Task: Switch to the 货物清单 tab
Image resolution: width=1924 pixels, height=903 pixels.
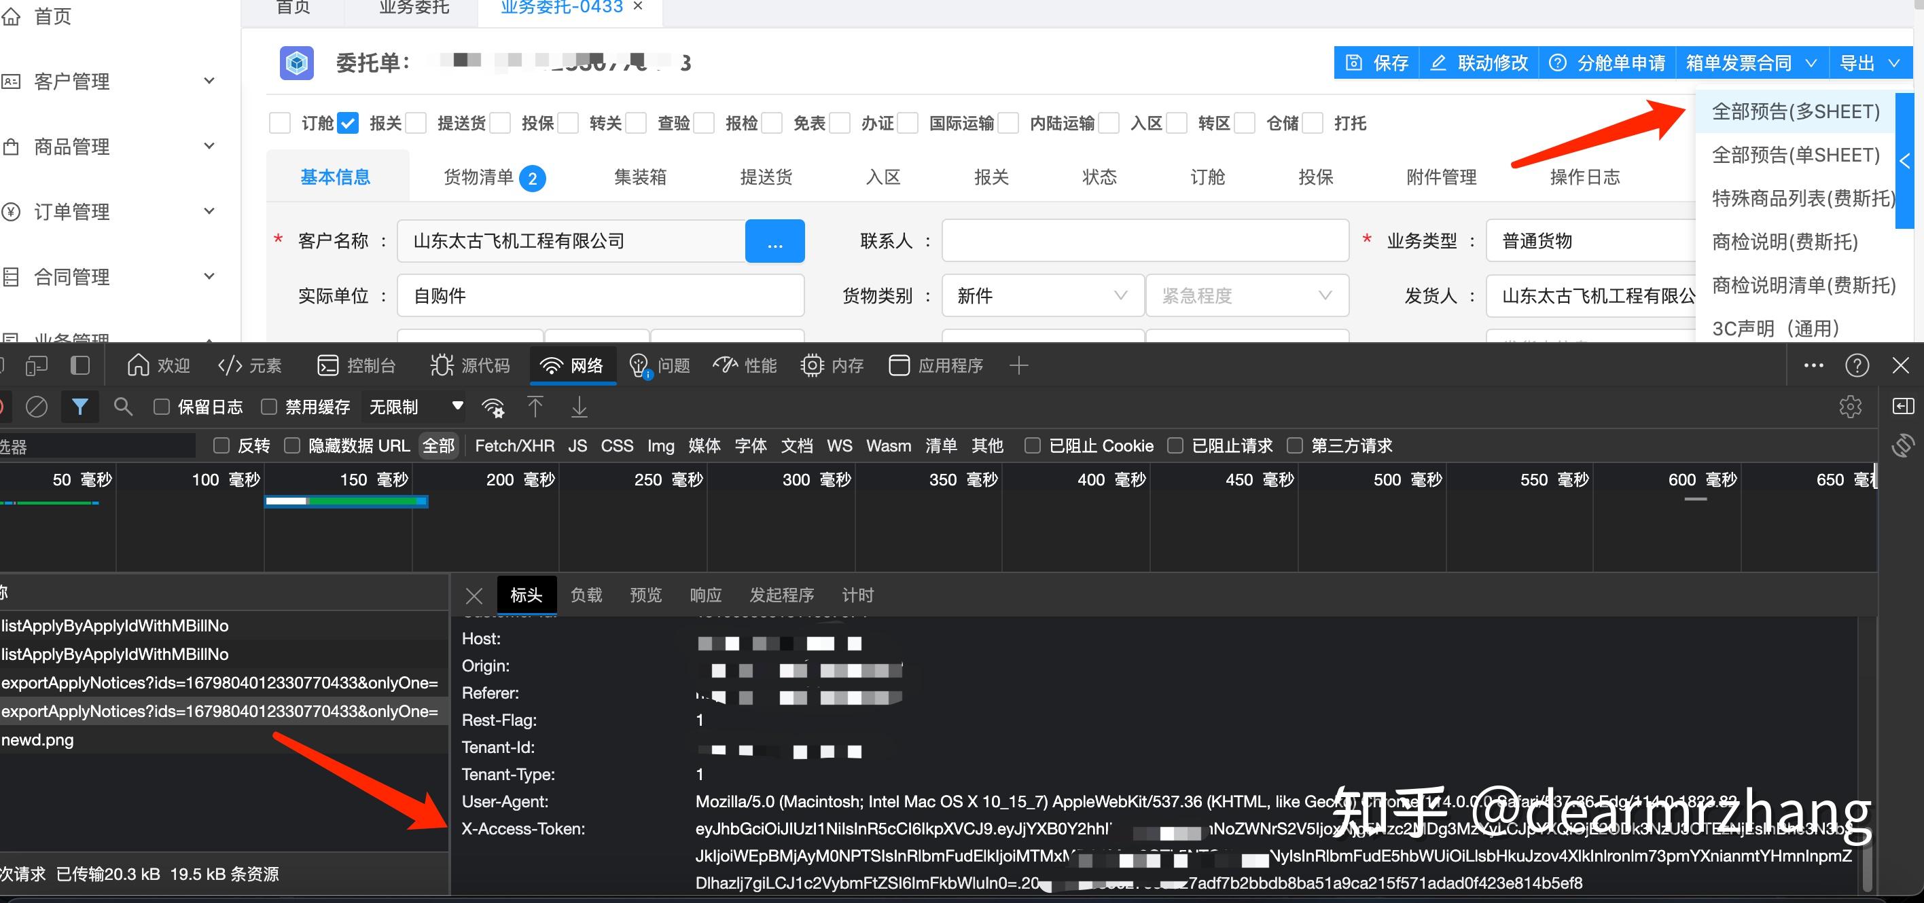Action: pyautogui.click(x=494, y=178)
